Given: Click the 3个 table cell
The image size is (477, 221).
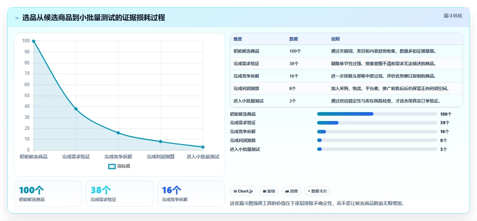Looking at the screenshot, I should tap(293, 101).
